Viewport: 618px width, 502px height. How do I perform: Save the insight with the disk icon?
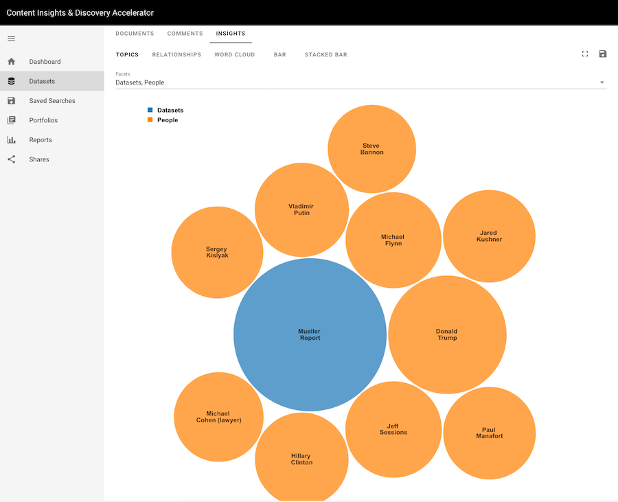(603, 54)
